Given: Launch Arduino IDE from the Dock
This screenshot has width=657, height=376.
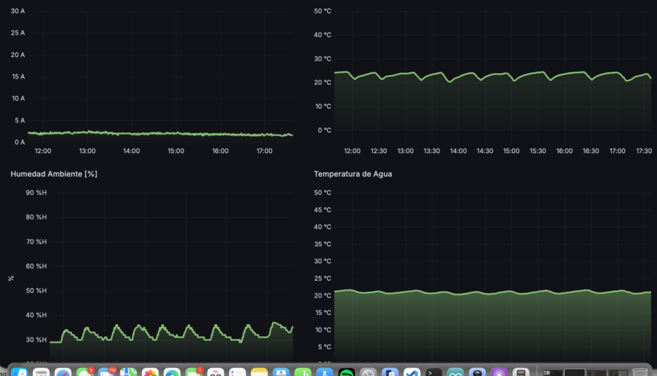Looking at the screenshot, I should (x=455, y=372).
